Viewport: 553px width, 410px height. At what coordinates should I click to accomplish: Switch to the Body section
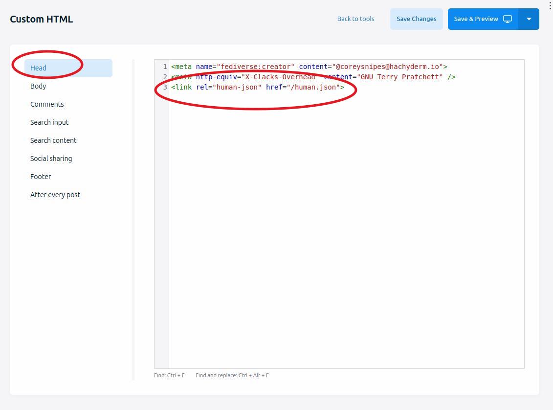coord(38,86)
